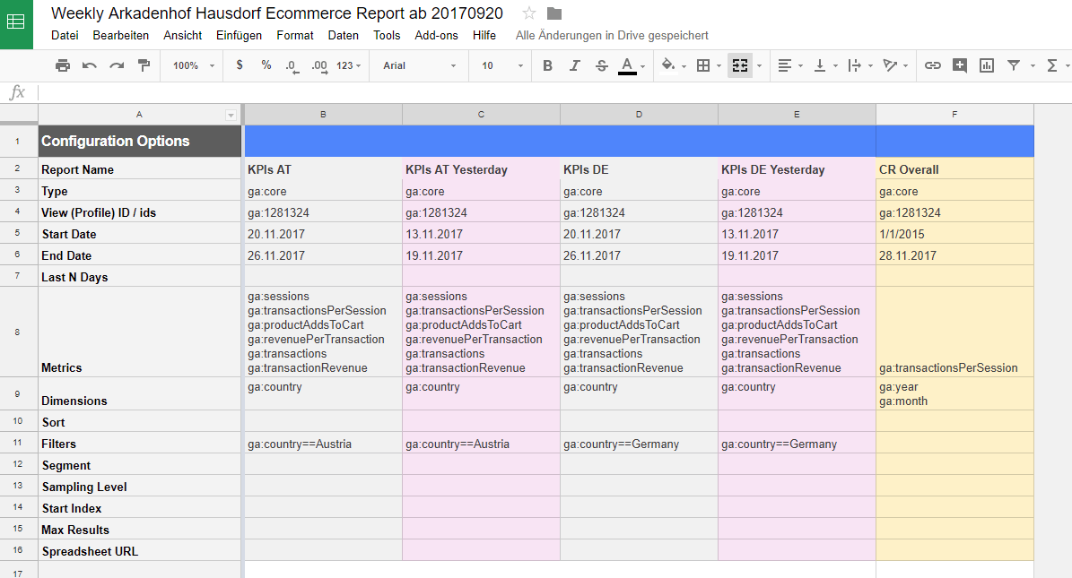Open the text color picker
This screenshot has width=1072, height=578.
[x=628, y=65]
